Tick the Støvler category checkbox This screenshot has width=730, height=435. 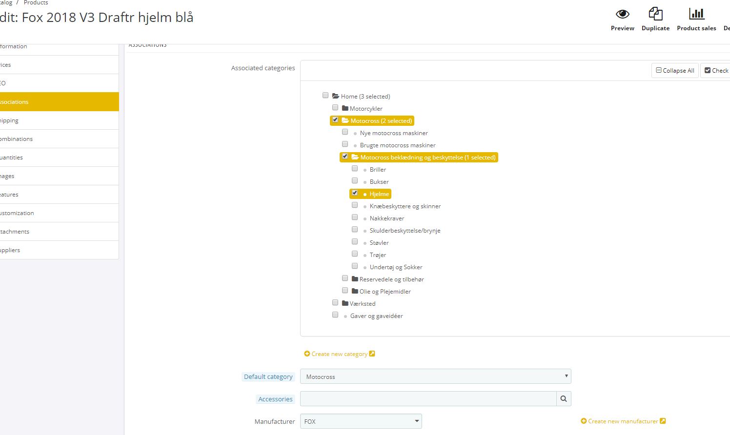[355, 242]
